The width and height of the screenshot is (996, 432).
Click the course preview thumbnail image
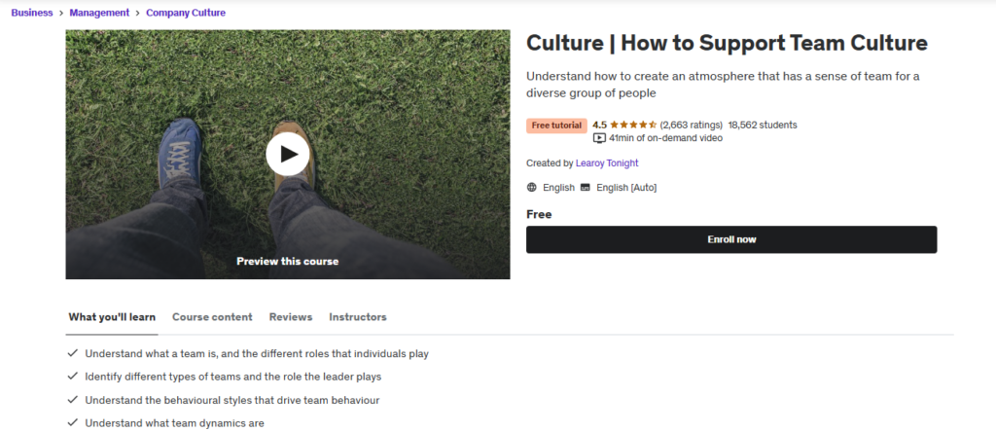(x=288, y=155)
